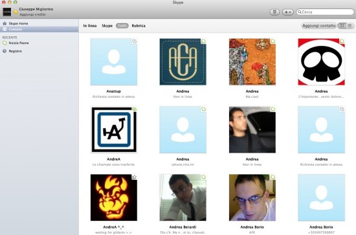Change status via the yellow status icon
Viewport: 356px width, 235px height.
click(x=16, y=12)
